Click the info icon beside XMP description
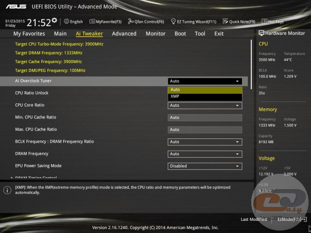This screenshot has height=233, width=311. click(x=7, y=190)
